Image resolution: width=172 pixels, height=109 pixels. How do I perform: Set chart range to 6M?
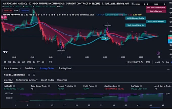tap(24, 62)
